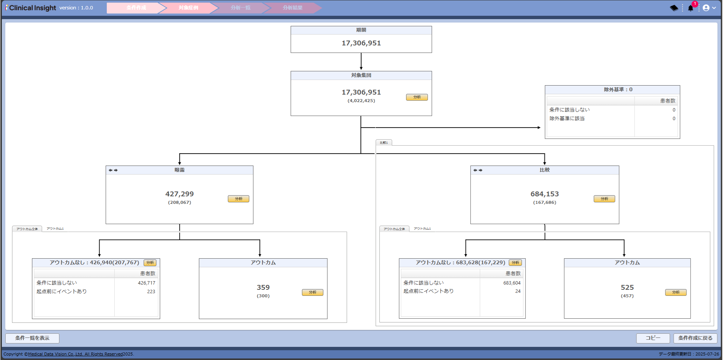Screen dimensions: 723x360
Task: Click the arrows icon on 比較 box
Action: click(478, 170)
